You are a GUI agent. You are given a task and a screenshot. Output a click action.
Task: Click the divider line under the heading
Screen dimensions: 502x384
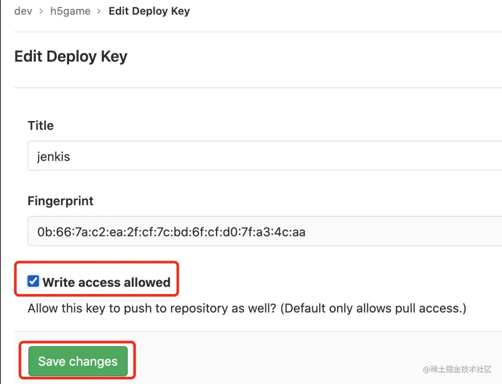256,88
